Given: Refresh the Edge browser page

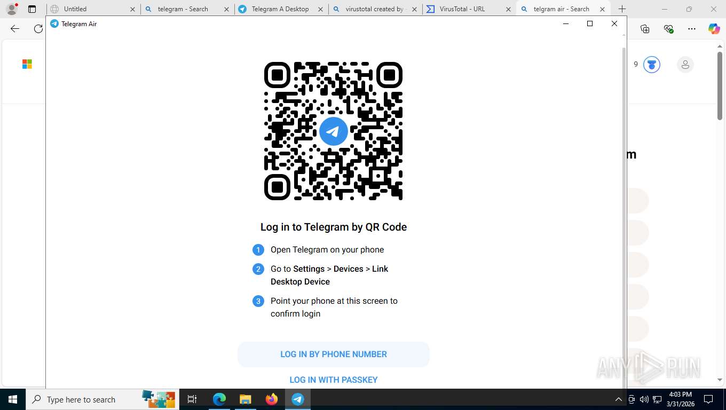Looking at the screenshot, I should (x=38, y=29).
